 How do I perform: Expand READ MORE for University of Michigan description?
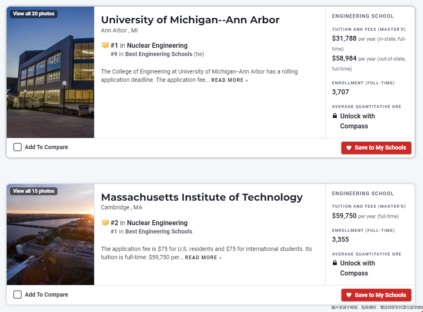[229, 80]
